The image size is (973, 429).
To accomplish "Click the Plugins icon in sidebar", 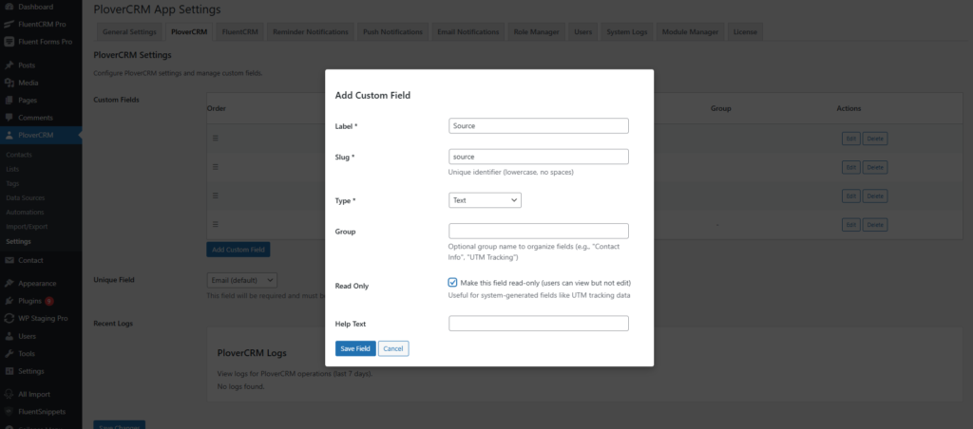I will coord(10,301).
